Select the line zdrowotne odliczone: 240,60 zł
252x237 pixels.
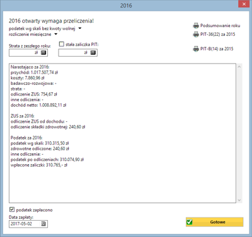click(x=40, y=149)
